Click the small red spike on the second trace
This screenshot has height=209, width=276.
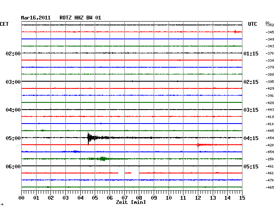(235, 32)
